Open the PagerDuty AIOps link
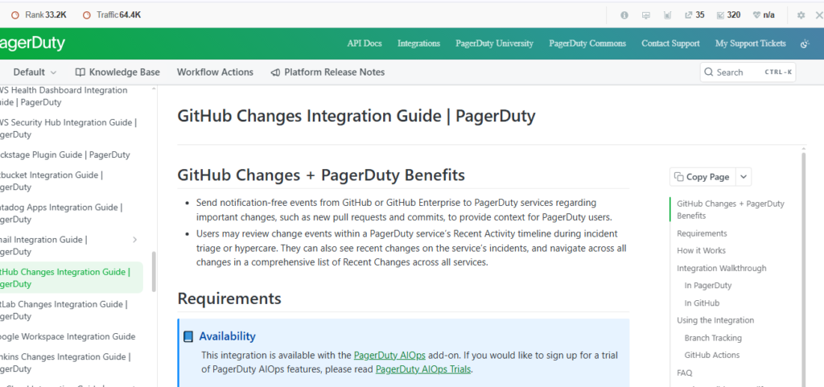Image resolution: width=824 pixels, height=387 pixels. pos(389,356)
